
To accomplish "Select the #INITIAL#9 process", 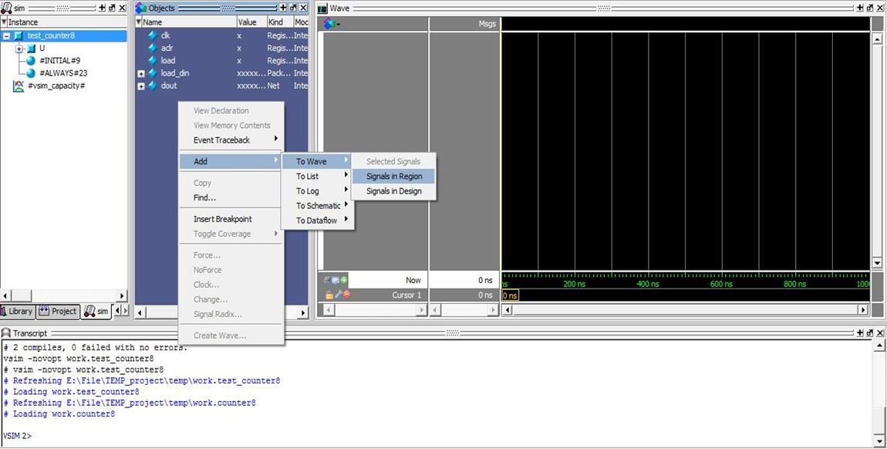I will coord(59,60).
